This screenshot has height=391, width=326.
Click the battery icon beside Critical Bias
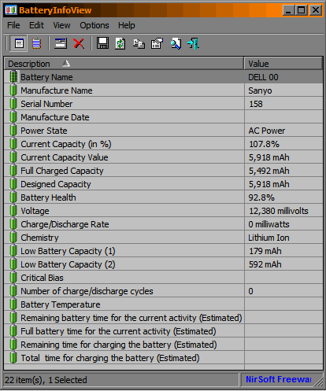click(13, 278)
